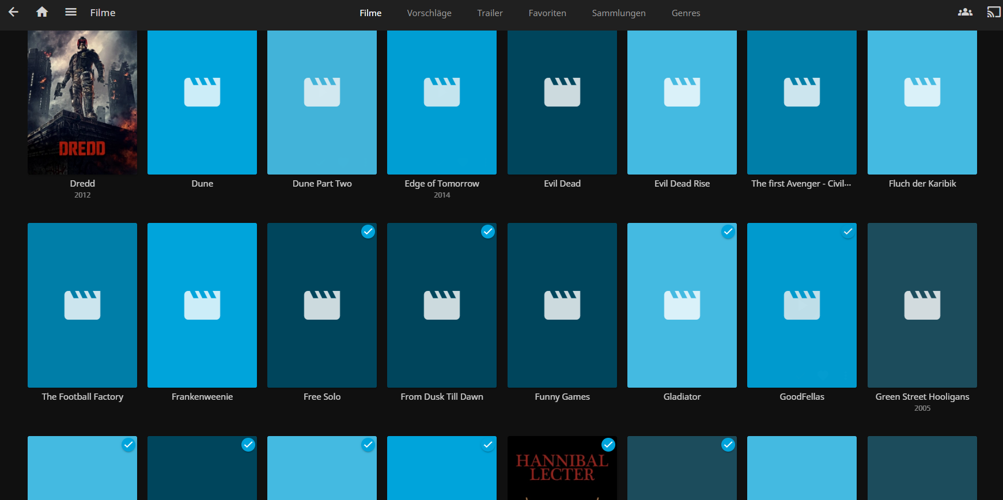The width and height of the screenshot is (1003, 500).
Task: Click the clapperboard icon on Dune
Action: pos(202,92)
